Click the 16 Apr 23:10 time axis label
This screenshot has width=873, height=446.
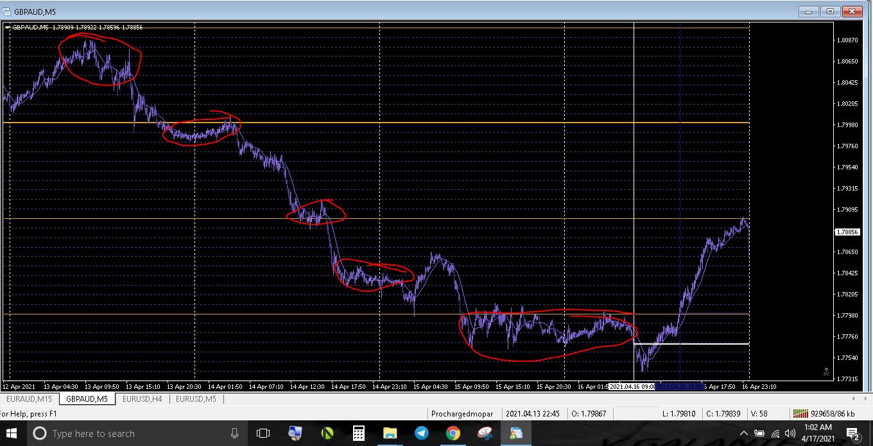[x=759, y=386]
